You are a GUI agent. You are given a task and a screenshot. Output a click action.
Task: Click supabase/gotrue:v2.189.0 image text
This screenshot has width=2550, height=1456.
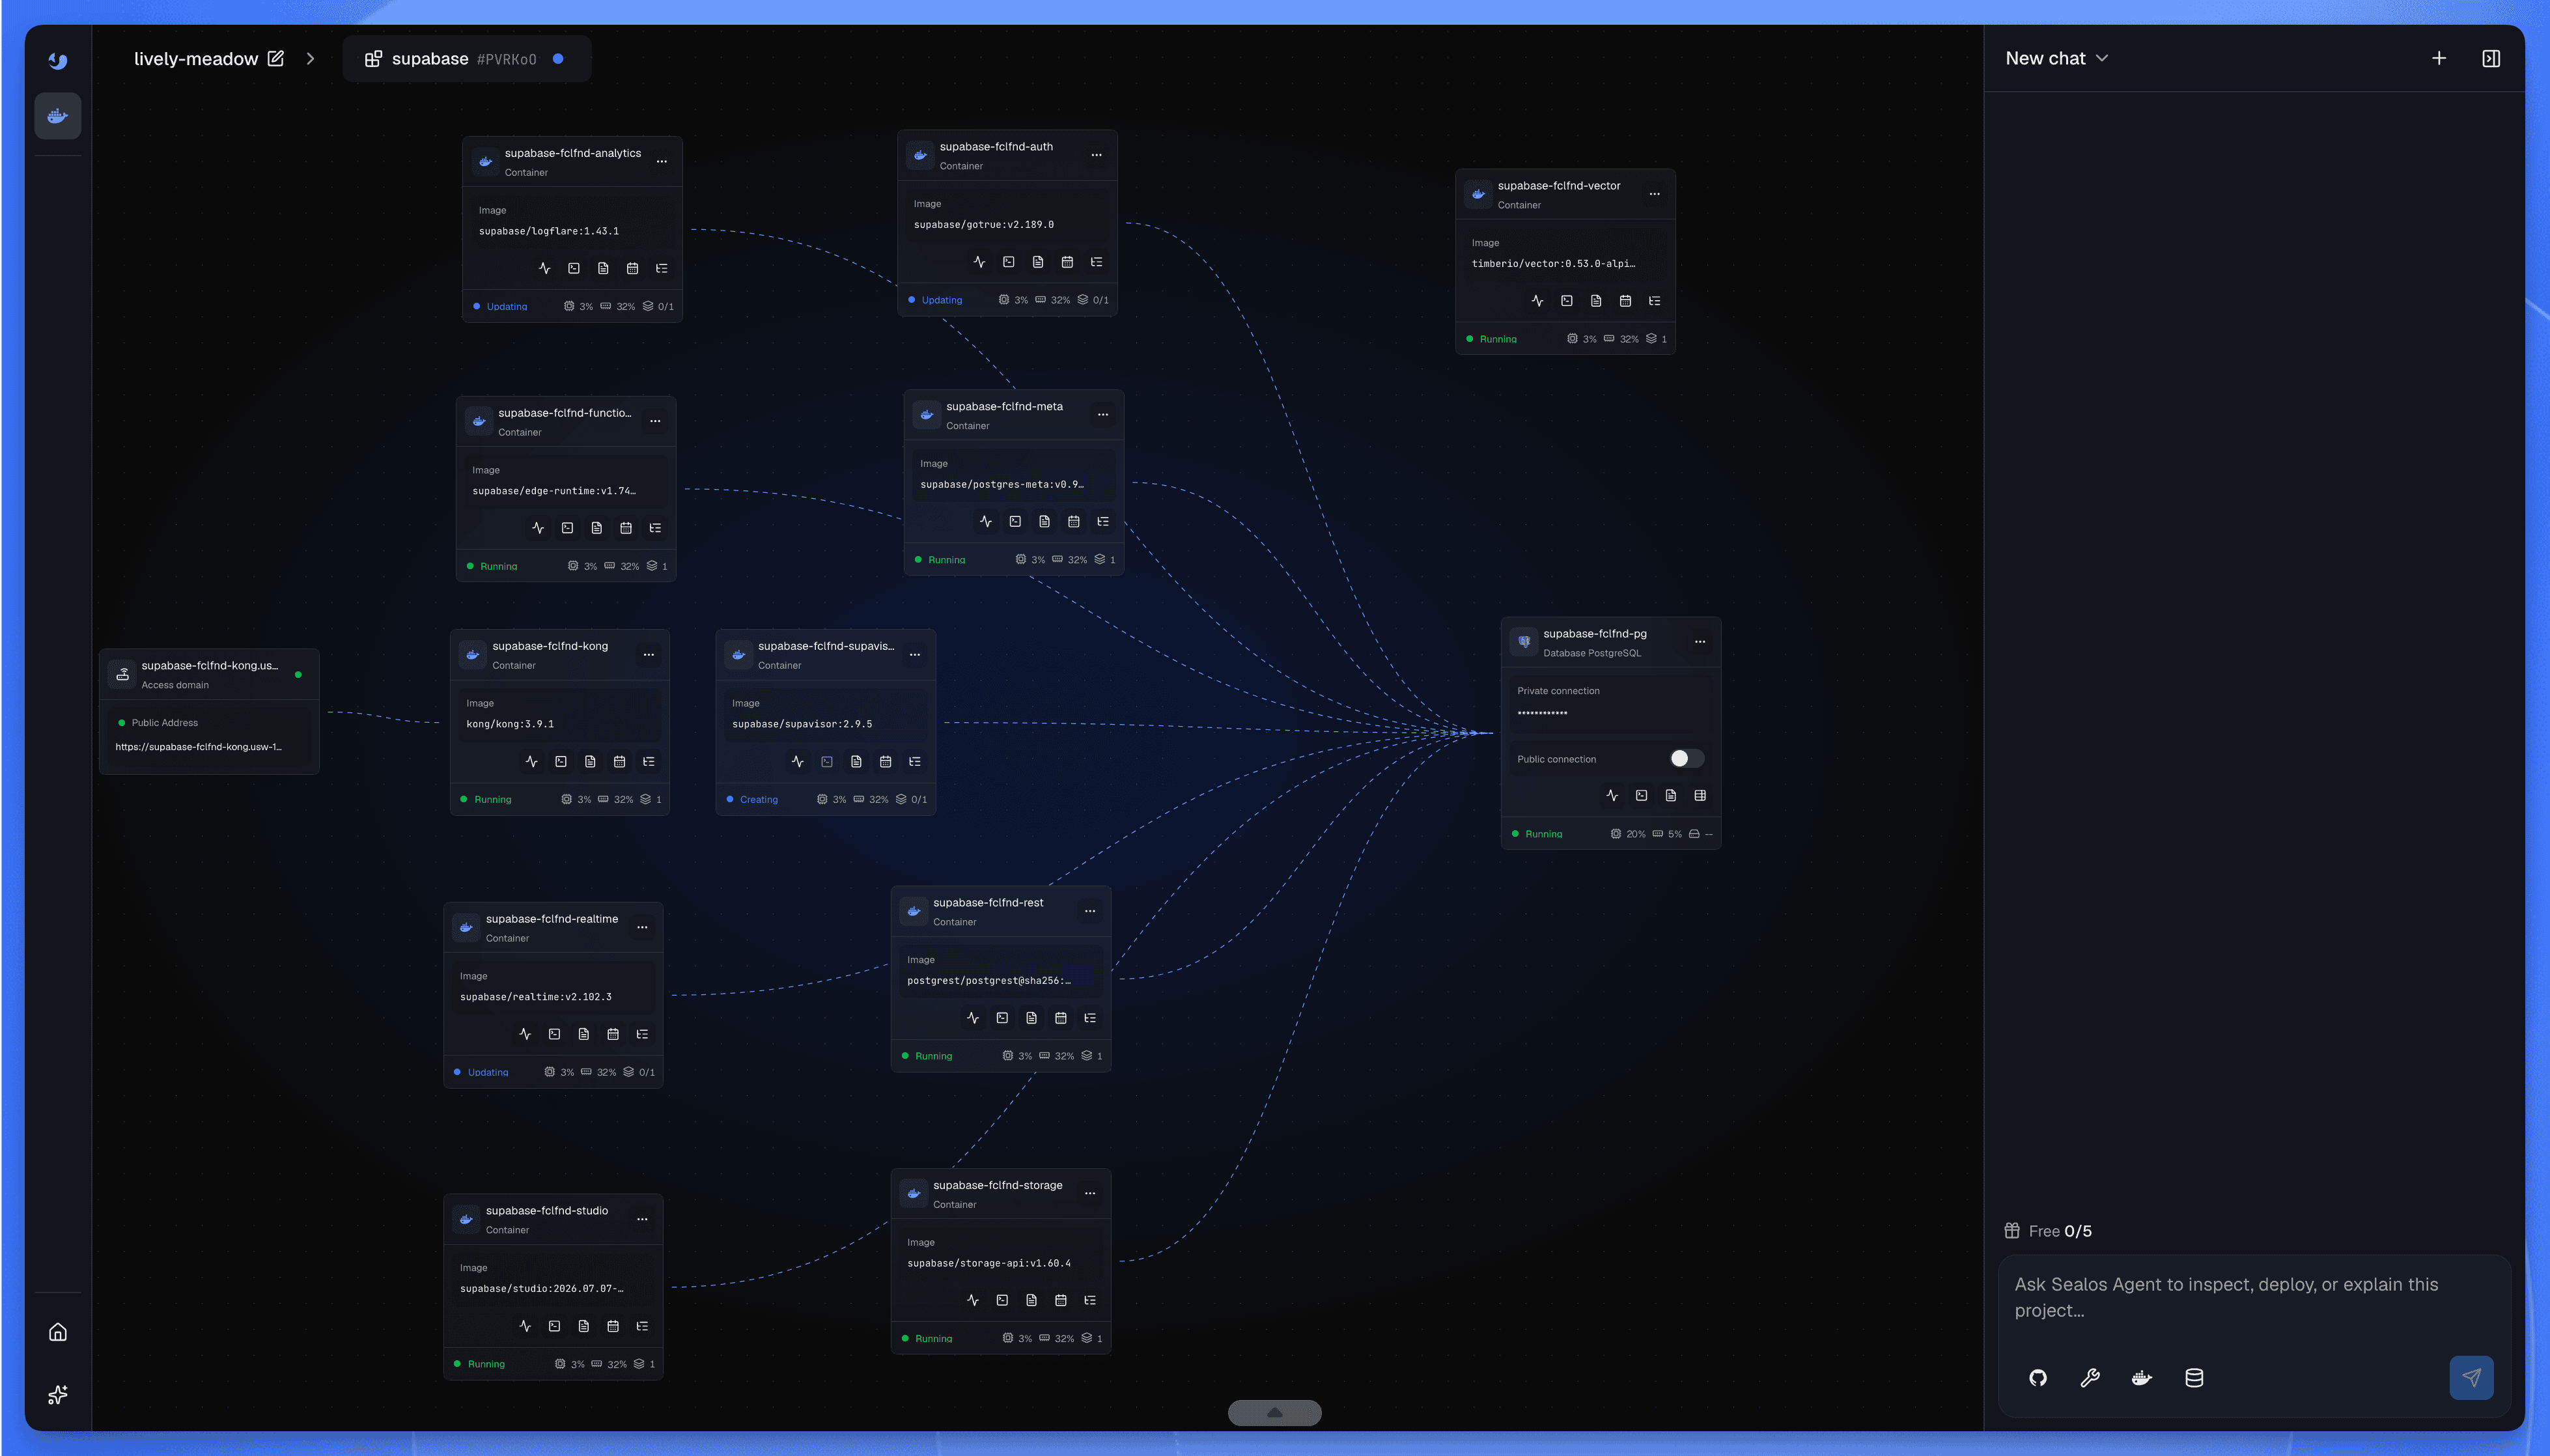click(x=984, y=225)
